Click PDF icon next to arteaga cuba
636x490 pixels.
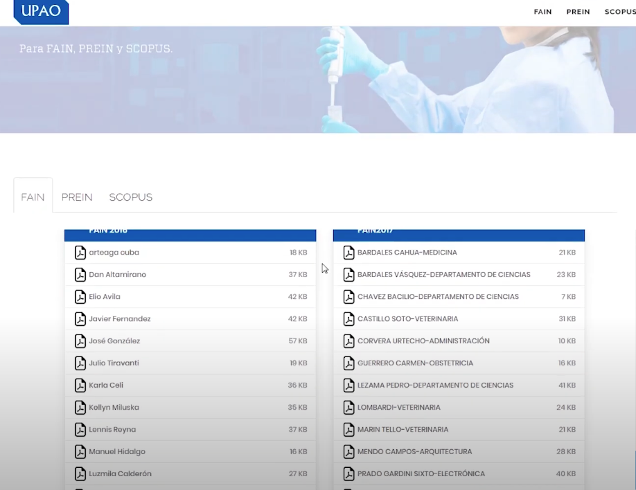coord(80,253)
